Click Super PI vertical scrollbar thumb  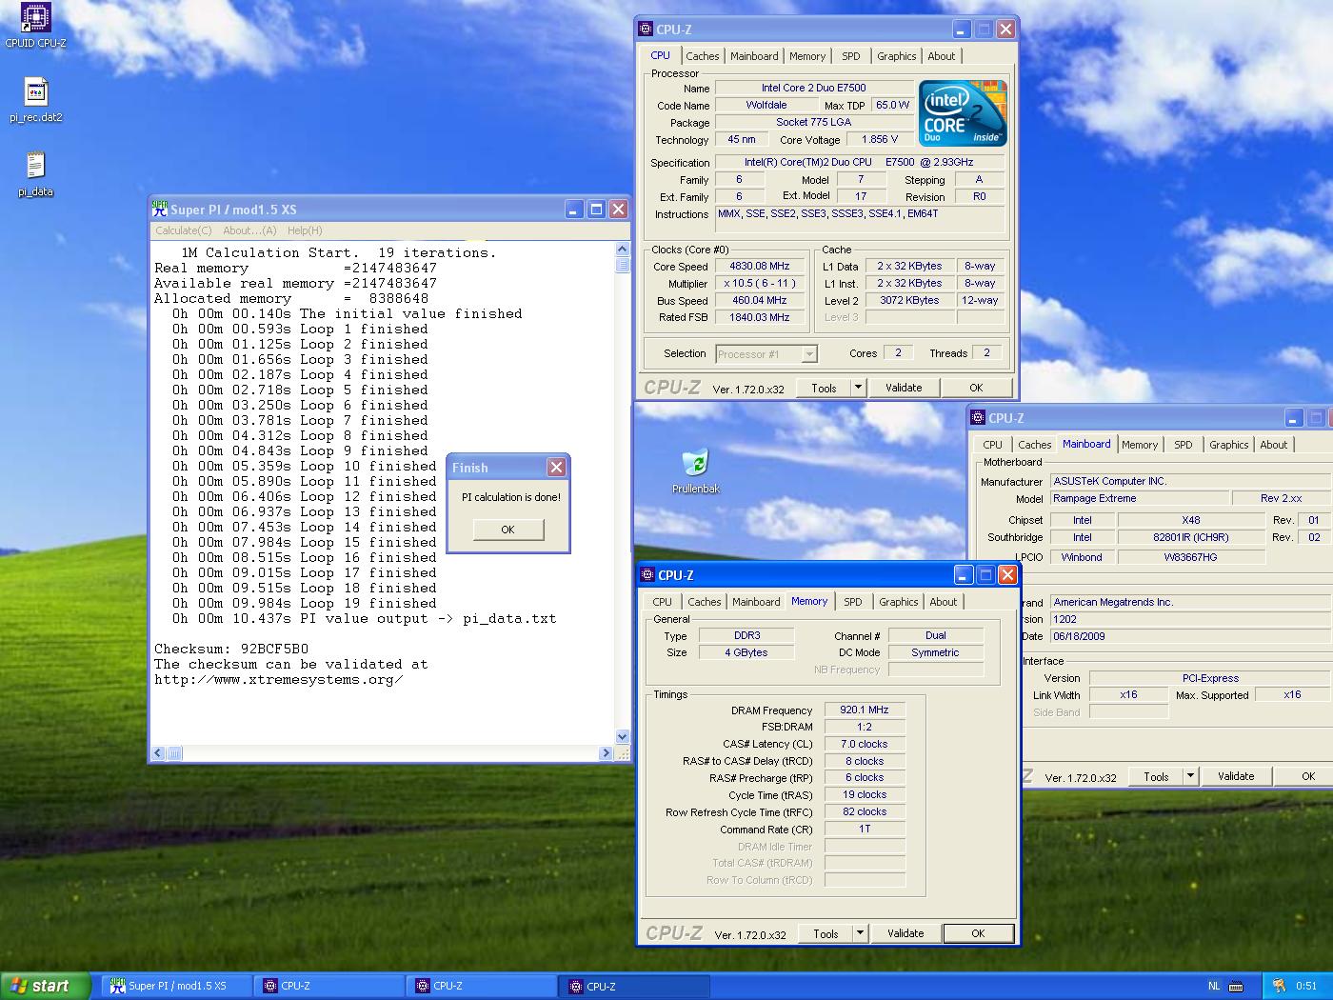623,265
